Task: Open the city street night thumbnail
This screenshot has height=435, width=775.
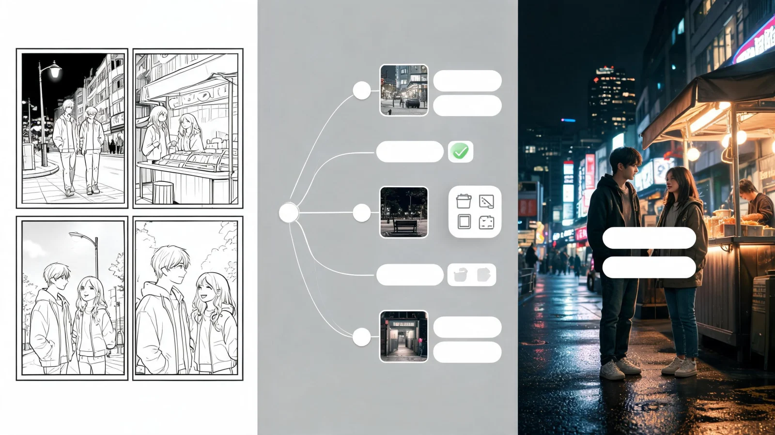Action: point(404,90)
